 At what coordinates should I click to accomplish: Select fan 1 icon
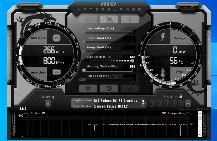pos(116,76)
